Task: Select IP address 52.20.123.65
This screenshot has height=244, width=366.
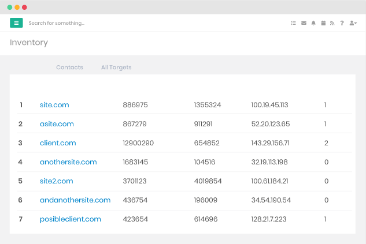Action: pyautogui.click(x=271, y=124)
